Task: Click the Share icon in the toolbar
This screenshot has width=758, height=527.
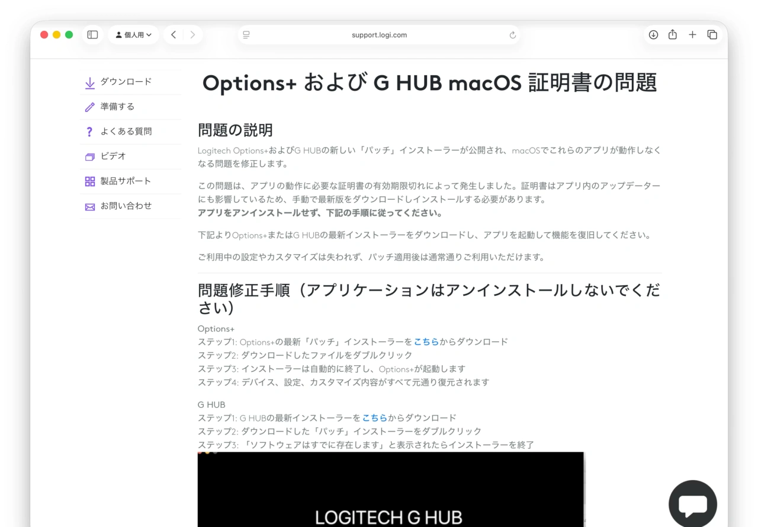Action: point(672,35)
